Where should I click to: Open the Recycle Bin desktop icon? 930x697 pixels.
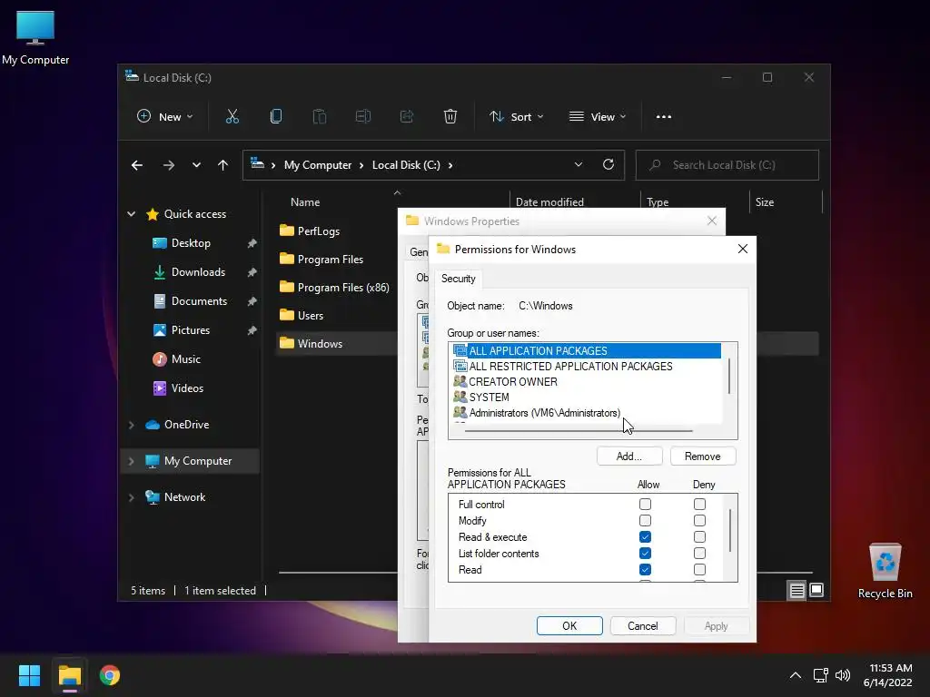click(x=885, y=570)
